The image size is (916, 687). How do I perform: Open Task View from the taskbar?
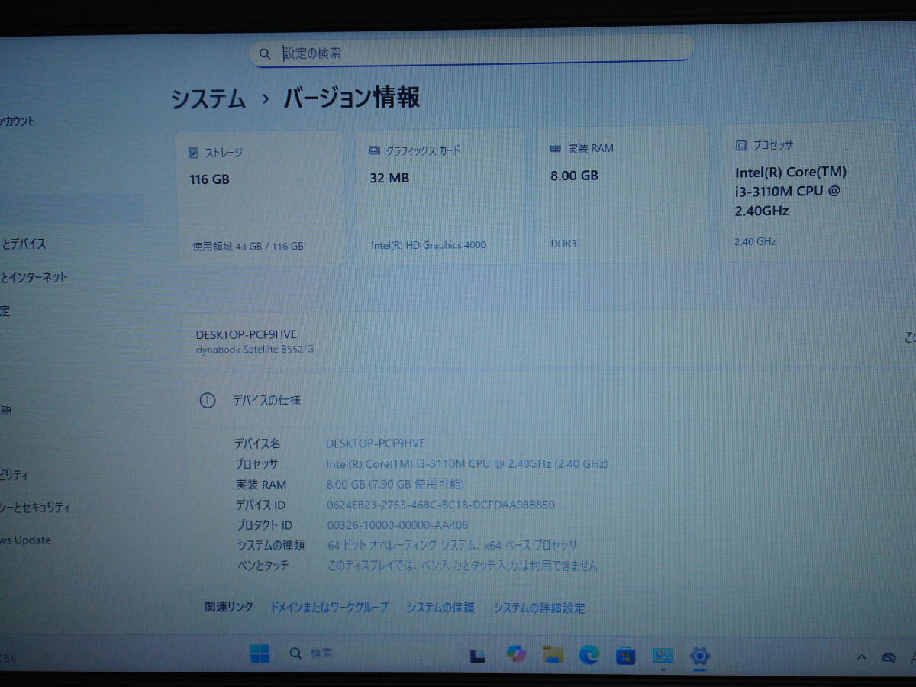click(479, 656)
